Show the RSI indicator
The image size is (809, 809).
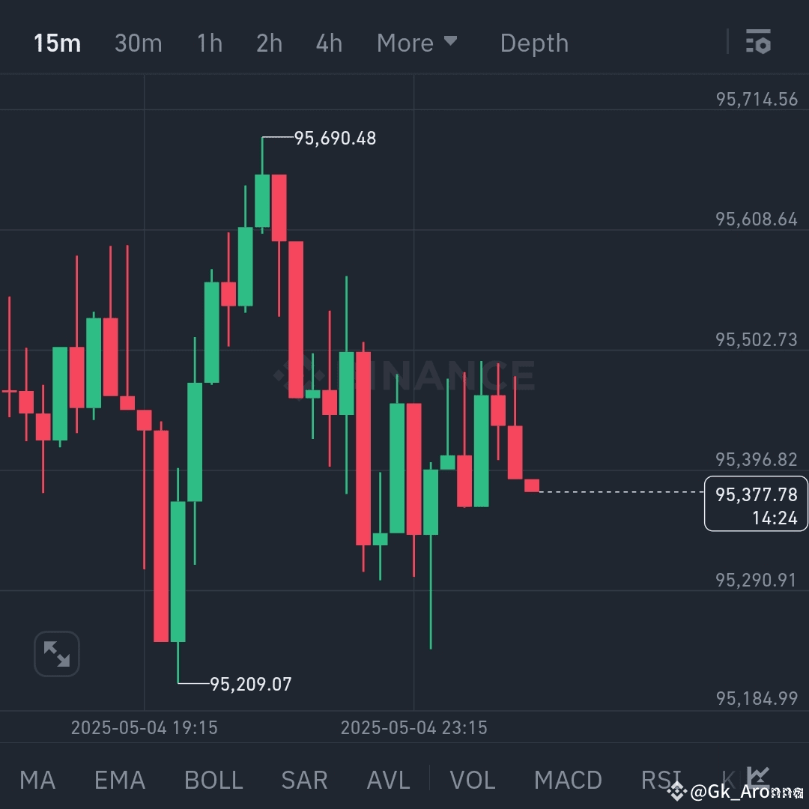(660, 780)
